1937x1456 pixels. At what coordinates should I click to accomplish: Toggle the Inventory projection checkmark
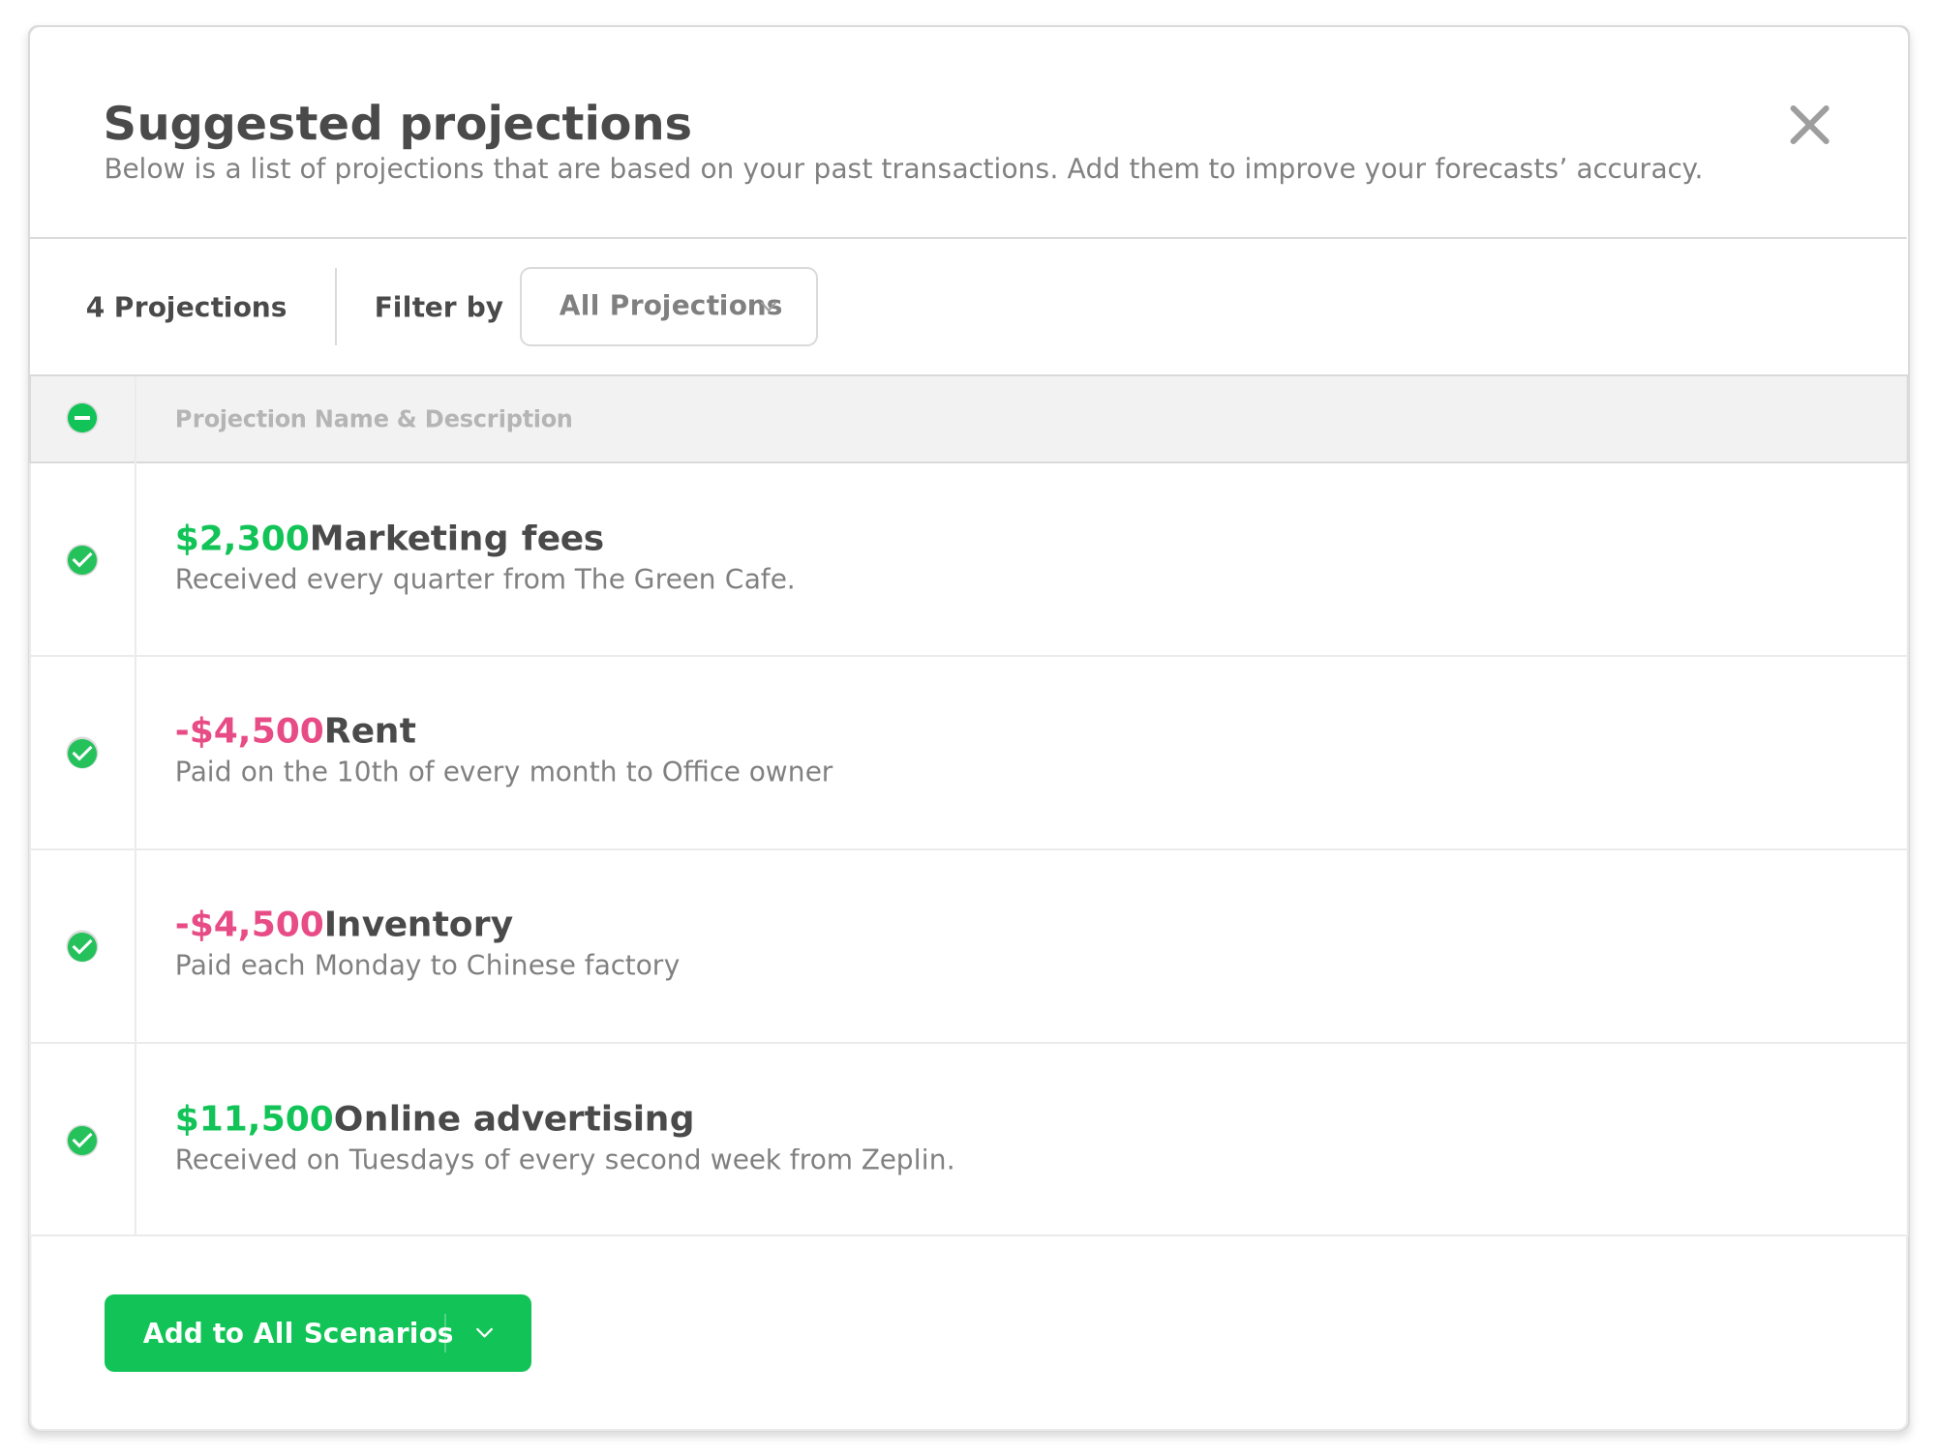pyautogui.click(x=82, y=947)
